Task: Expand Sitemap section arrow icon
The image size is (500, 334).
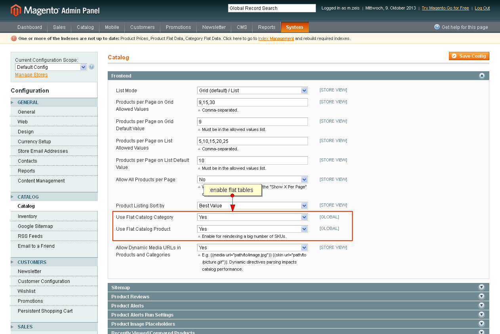Action: coord(482,287)
